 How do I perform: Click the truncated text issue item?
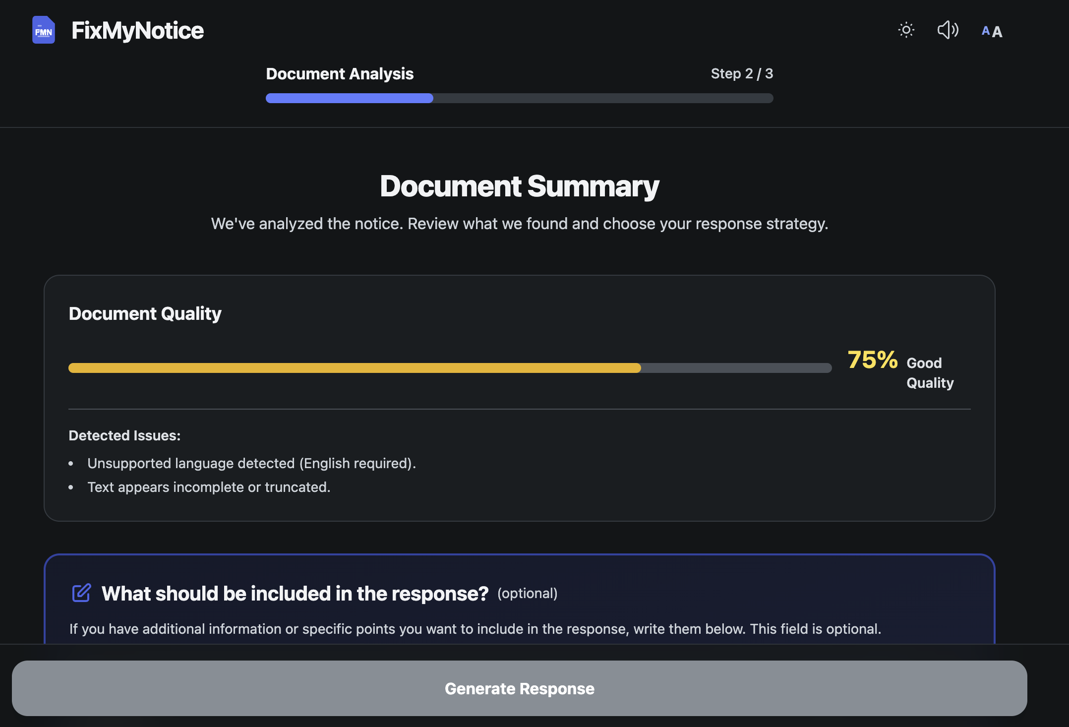[x=208, y=487]
